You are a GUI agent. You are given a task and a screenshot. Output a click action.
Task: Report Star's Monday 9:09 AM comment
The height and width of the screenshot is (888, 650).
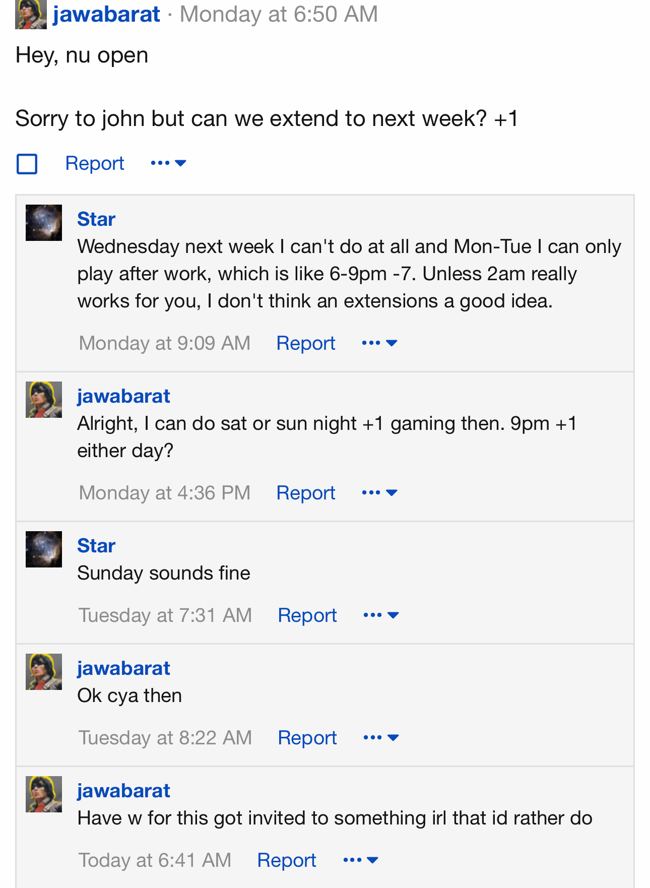pyautogui.click(x=306, y=343)
